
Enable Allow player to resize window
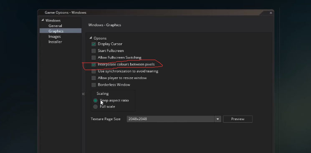pos(94,78)
